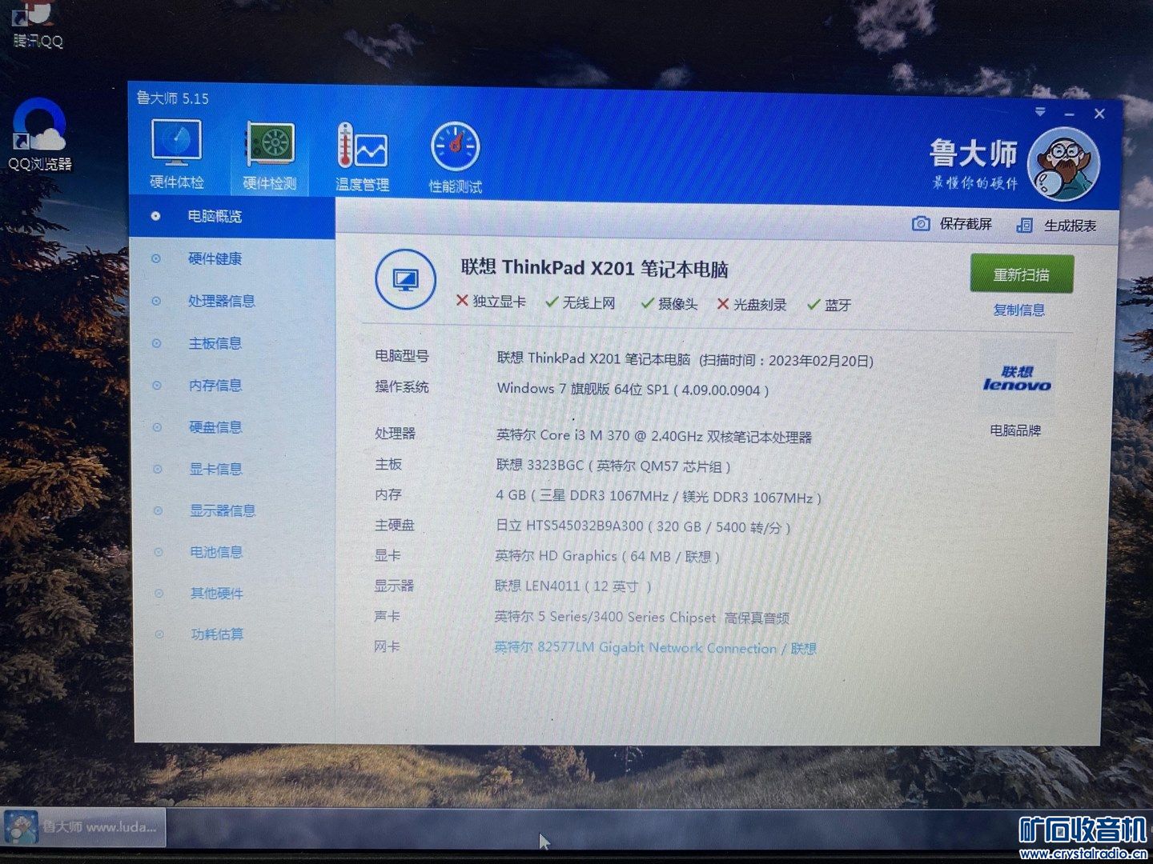This screenshot has height=864, width=1153.
Task: Open the 英特尔 82577LM Gigabit Network Connection link
Action: click(655, 648)
